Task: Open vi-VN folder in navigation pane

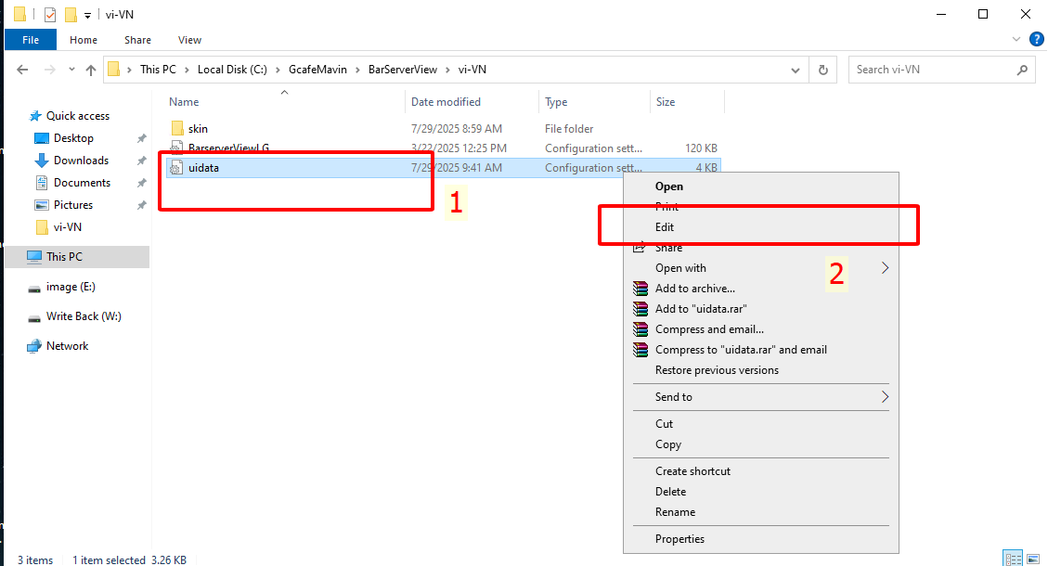Action: pos(68,227)
